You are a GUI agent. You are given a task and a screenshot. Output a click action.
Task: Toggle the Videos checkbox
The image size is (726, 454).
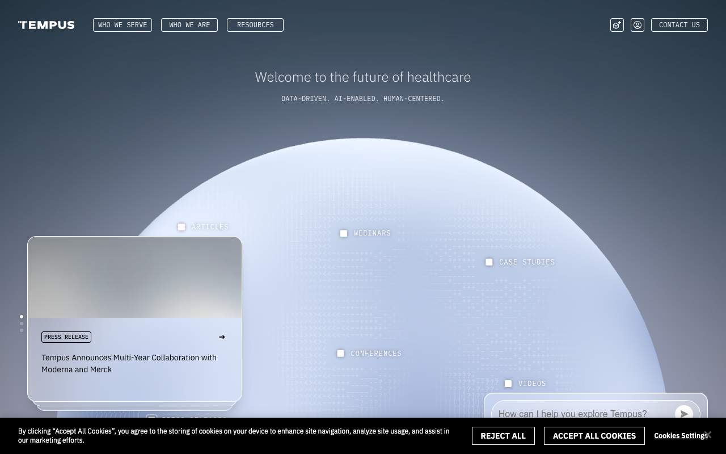508,384
